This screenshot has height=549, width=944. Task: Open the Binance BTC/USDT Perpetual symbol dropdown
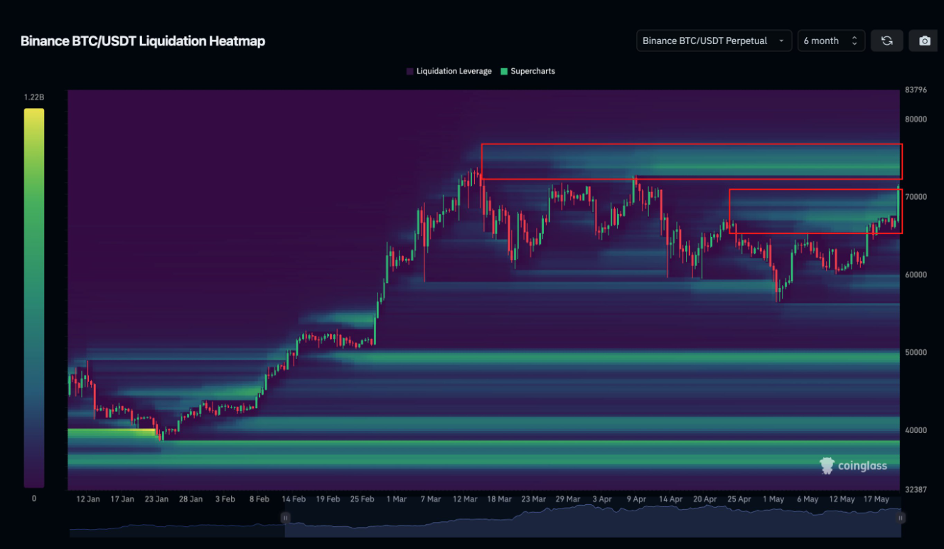713,41
